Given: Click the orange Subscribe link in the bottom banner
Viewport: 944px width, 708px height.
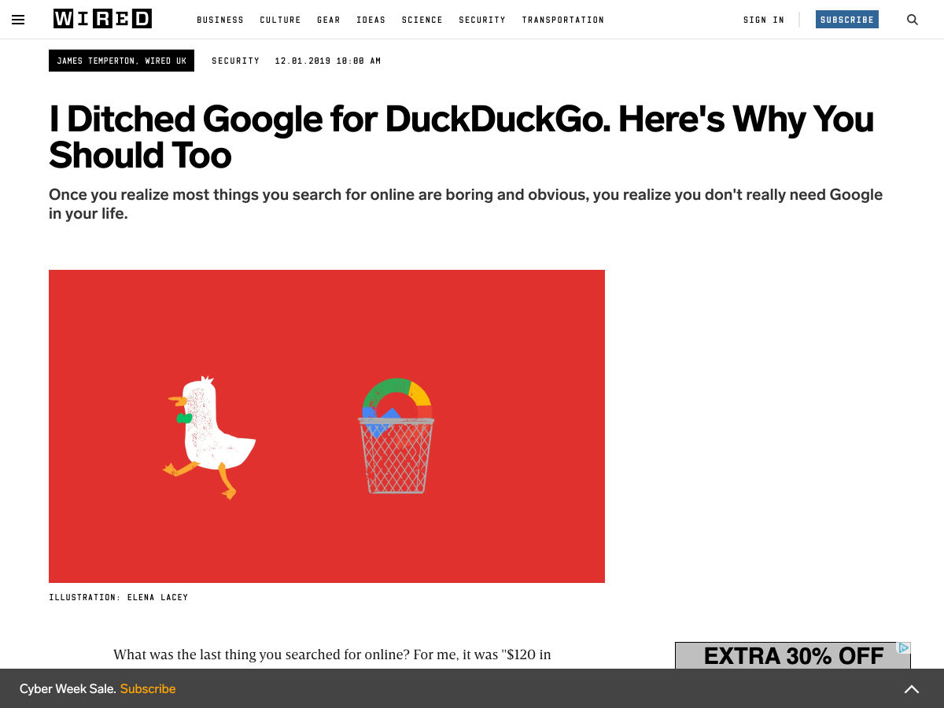Looking at the screenshot, I should (x=148, y=689).
